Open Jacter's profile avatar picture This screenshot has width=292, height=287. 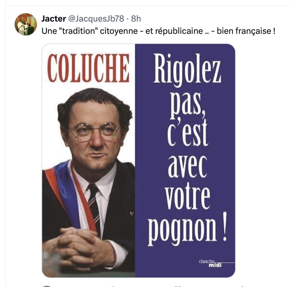[26, 24]
